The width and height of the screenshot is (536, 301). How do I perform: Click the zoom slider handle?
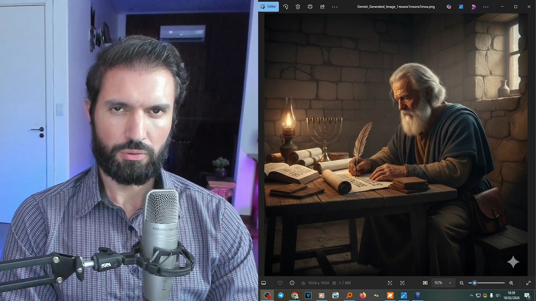474,283
